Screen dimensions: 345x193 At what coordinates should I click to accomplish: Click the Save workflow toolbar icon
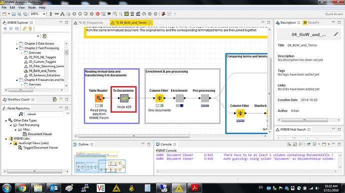(13, 14)
